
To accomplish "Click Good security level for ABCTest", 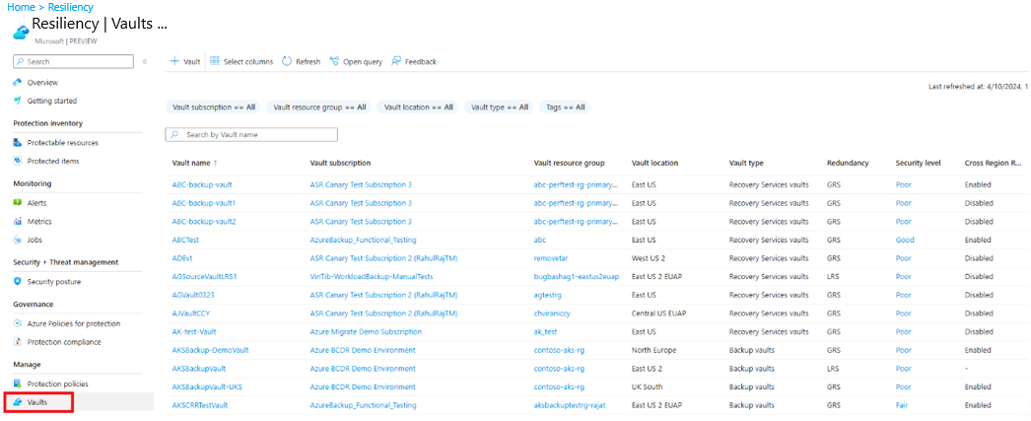I will point(905,241).
